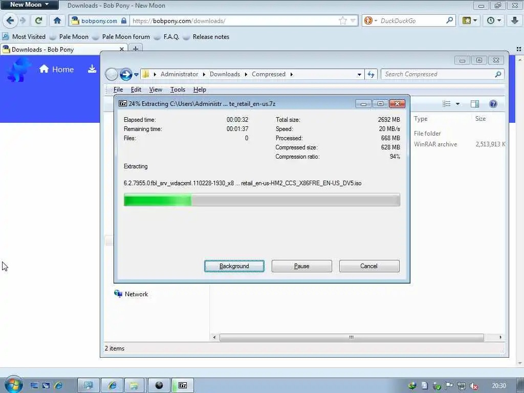Image resolution: width=524 pixels, height=393 pixels.
Task: Open the Pale Moon forum bookmark
Action: [122, 37]
